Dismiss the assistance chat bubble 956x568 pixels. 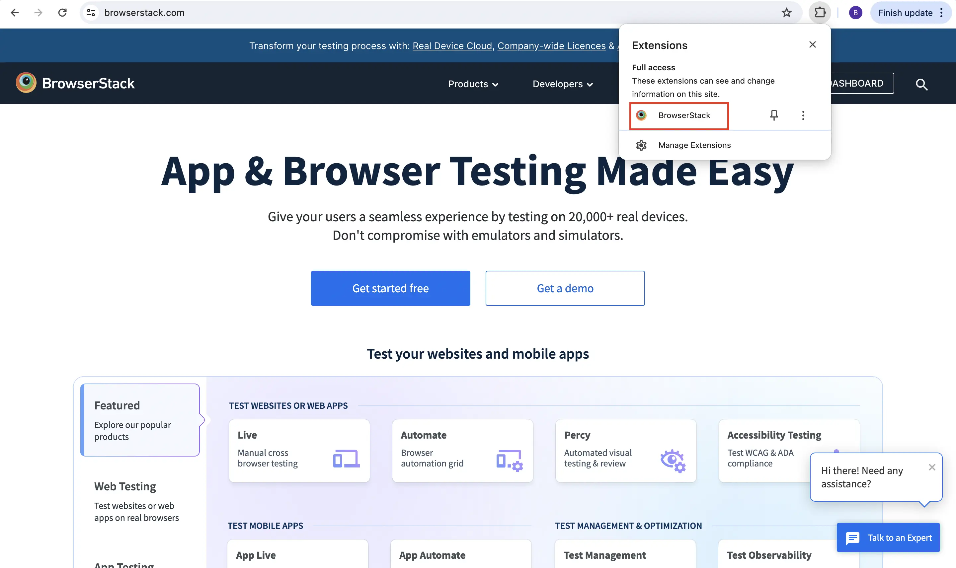coord(931,467)
